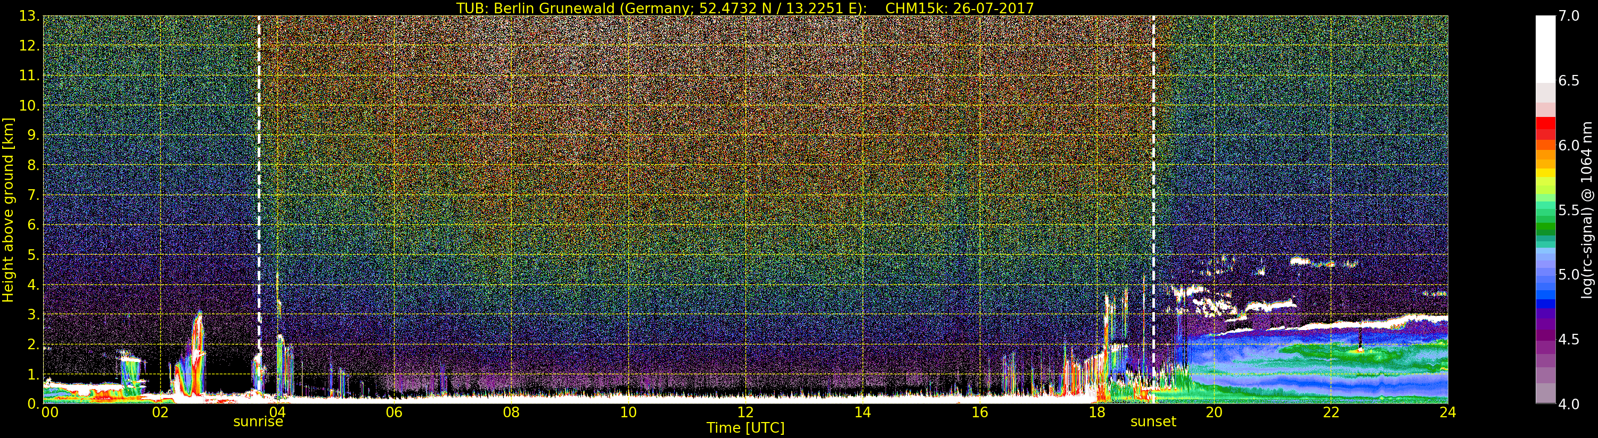1598x438 pixels.
Task: Click the 'sunset' label below the time axis
Action: (x=1153, y=422)
